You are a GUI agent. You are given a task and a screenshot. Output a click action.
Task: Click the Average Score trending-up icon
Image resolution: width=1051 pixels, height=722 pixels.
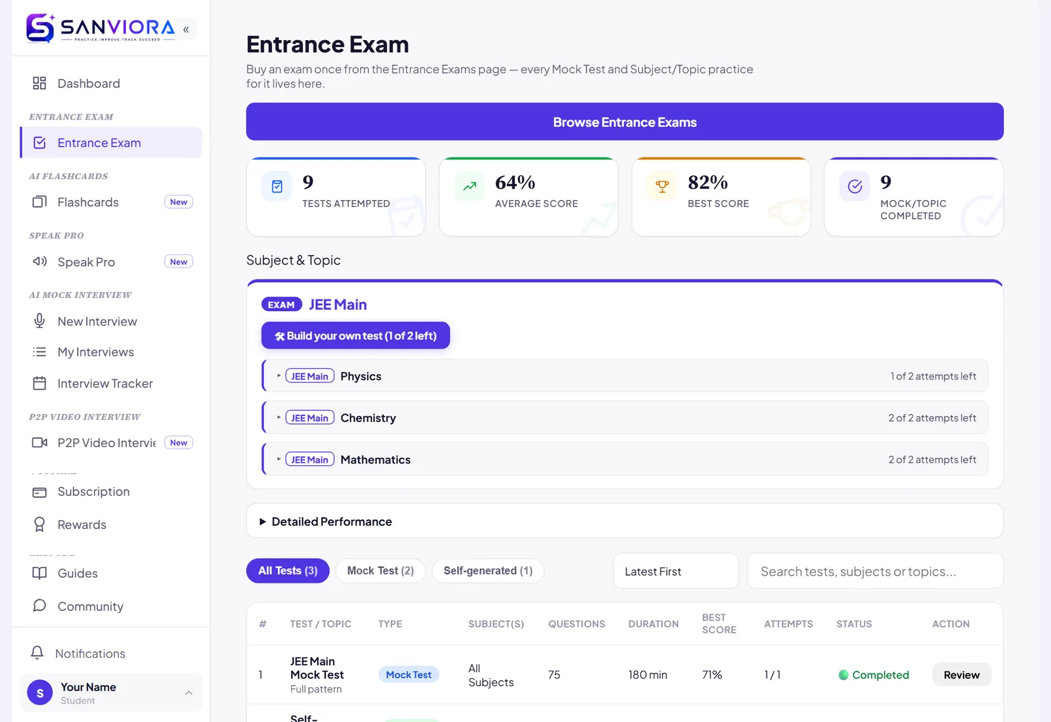[470, 186]
